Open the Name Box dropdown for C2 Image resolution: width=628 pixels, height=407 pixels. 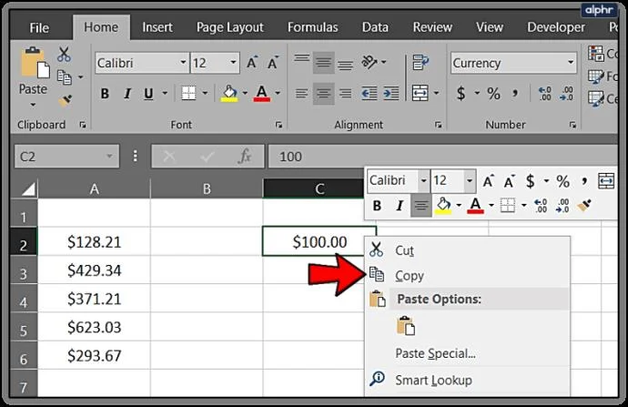(109, 157)
